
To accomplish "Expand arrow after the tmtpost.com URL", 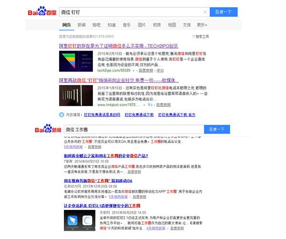I will (x=144, y=105).
